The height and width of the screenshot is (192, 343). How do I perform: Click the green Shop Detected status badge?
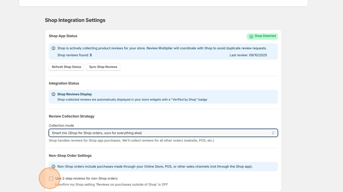click(x=262, y=36)
